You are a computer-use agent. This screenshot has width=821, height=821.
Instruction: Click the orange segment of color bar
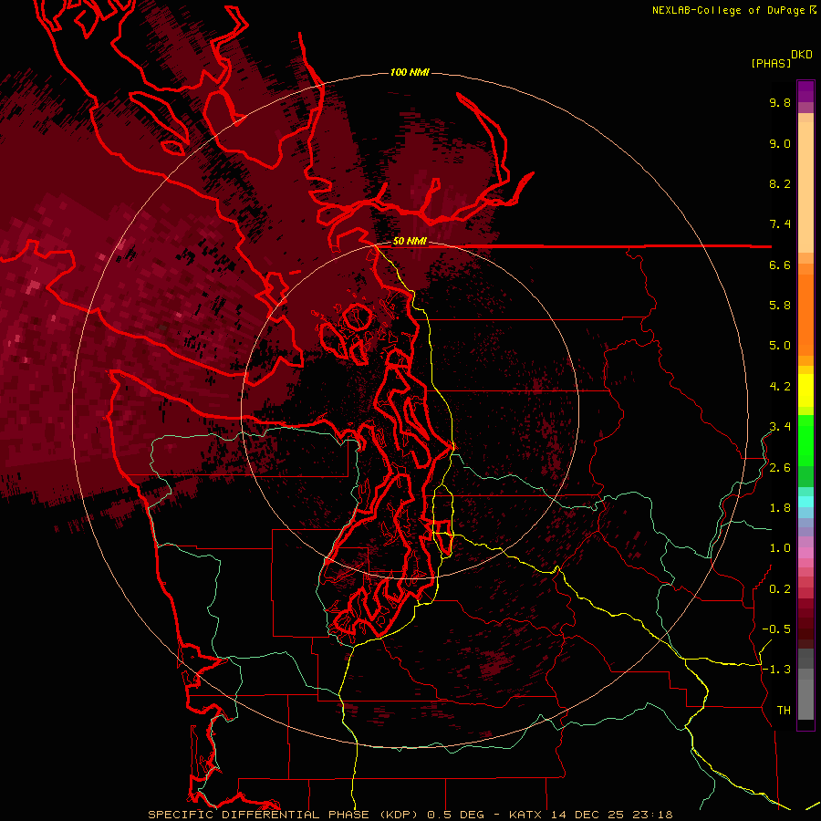point(805,315)
